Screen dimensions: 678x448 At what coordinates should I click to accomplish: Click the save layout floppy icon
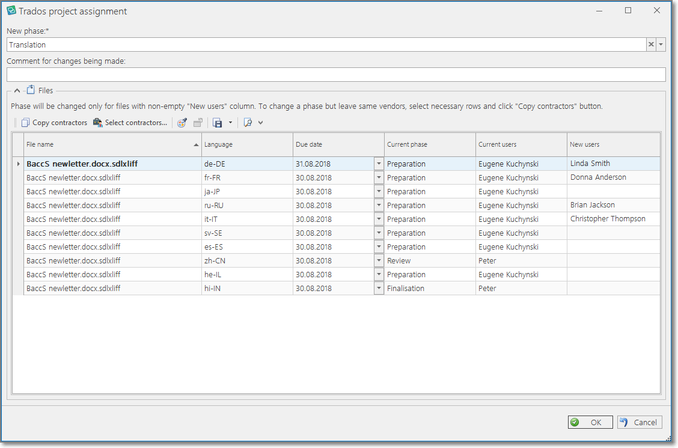[x=218, y=123]
